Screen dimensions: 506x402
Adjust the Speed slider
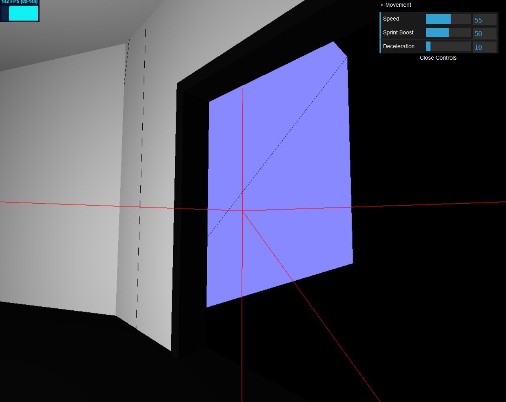[x=448, y=19]
